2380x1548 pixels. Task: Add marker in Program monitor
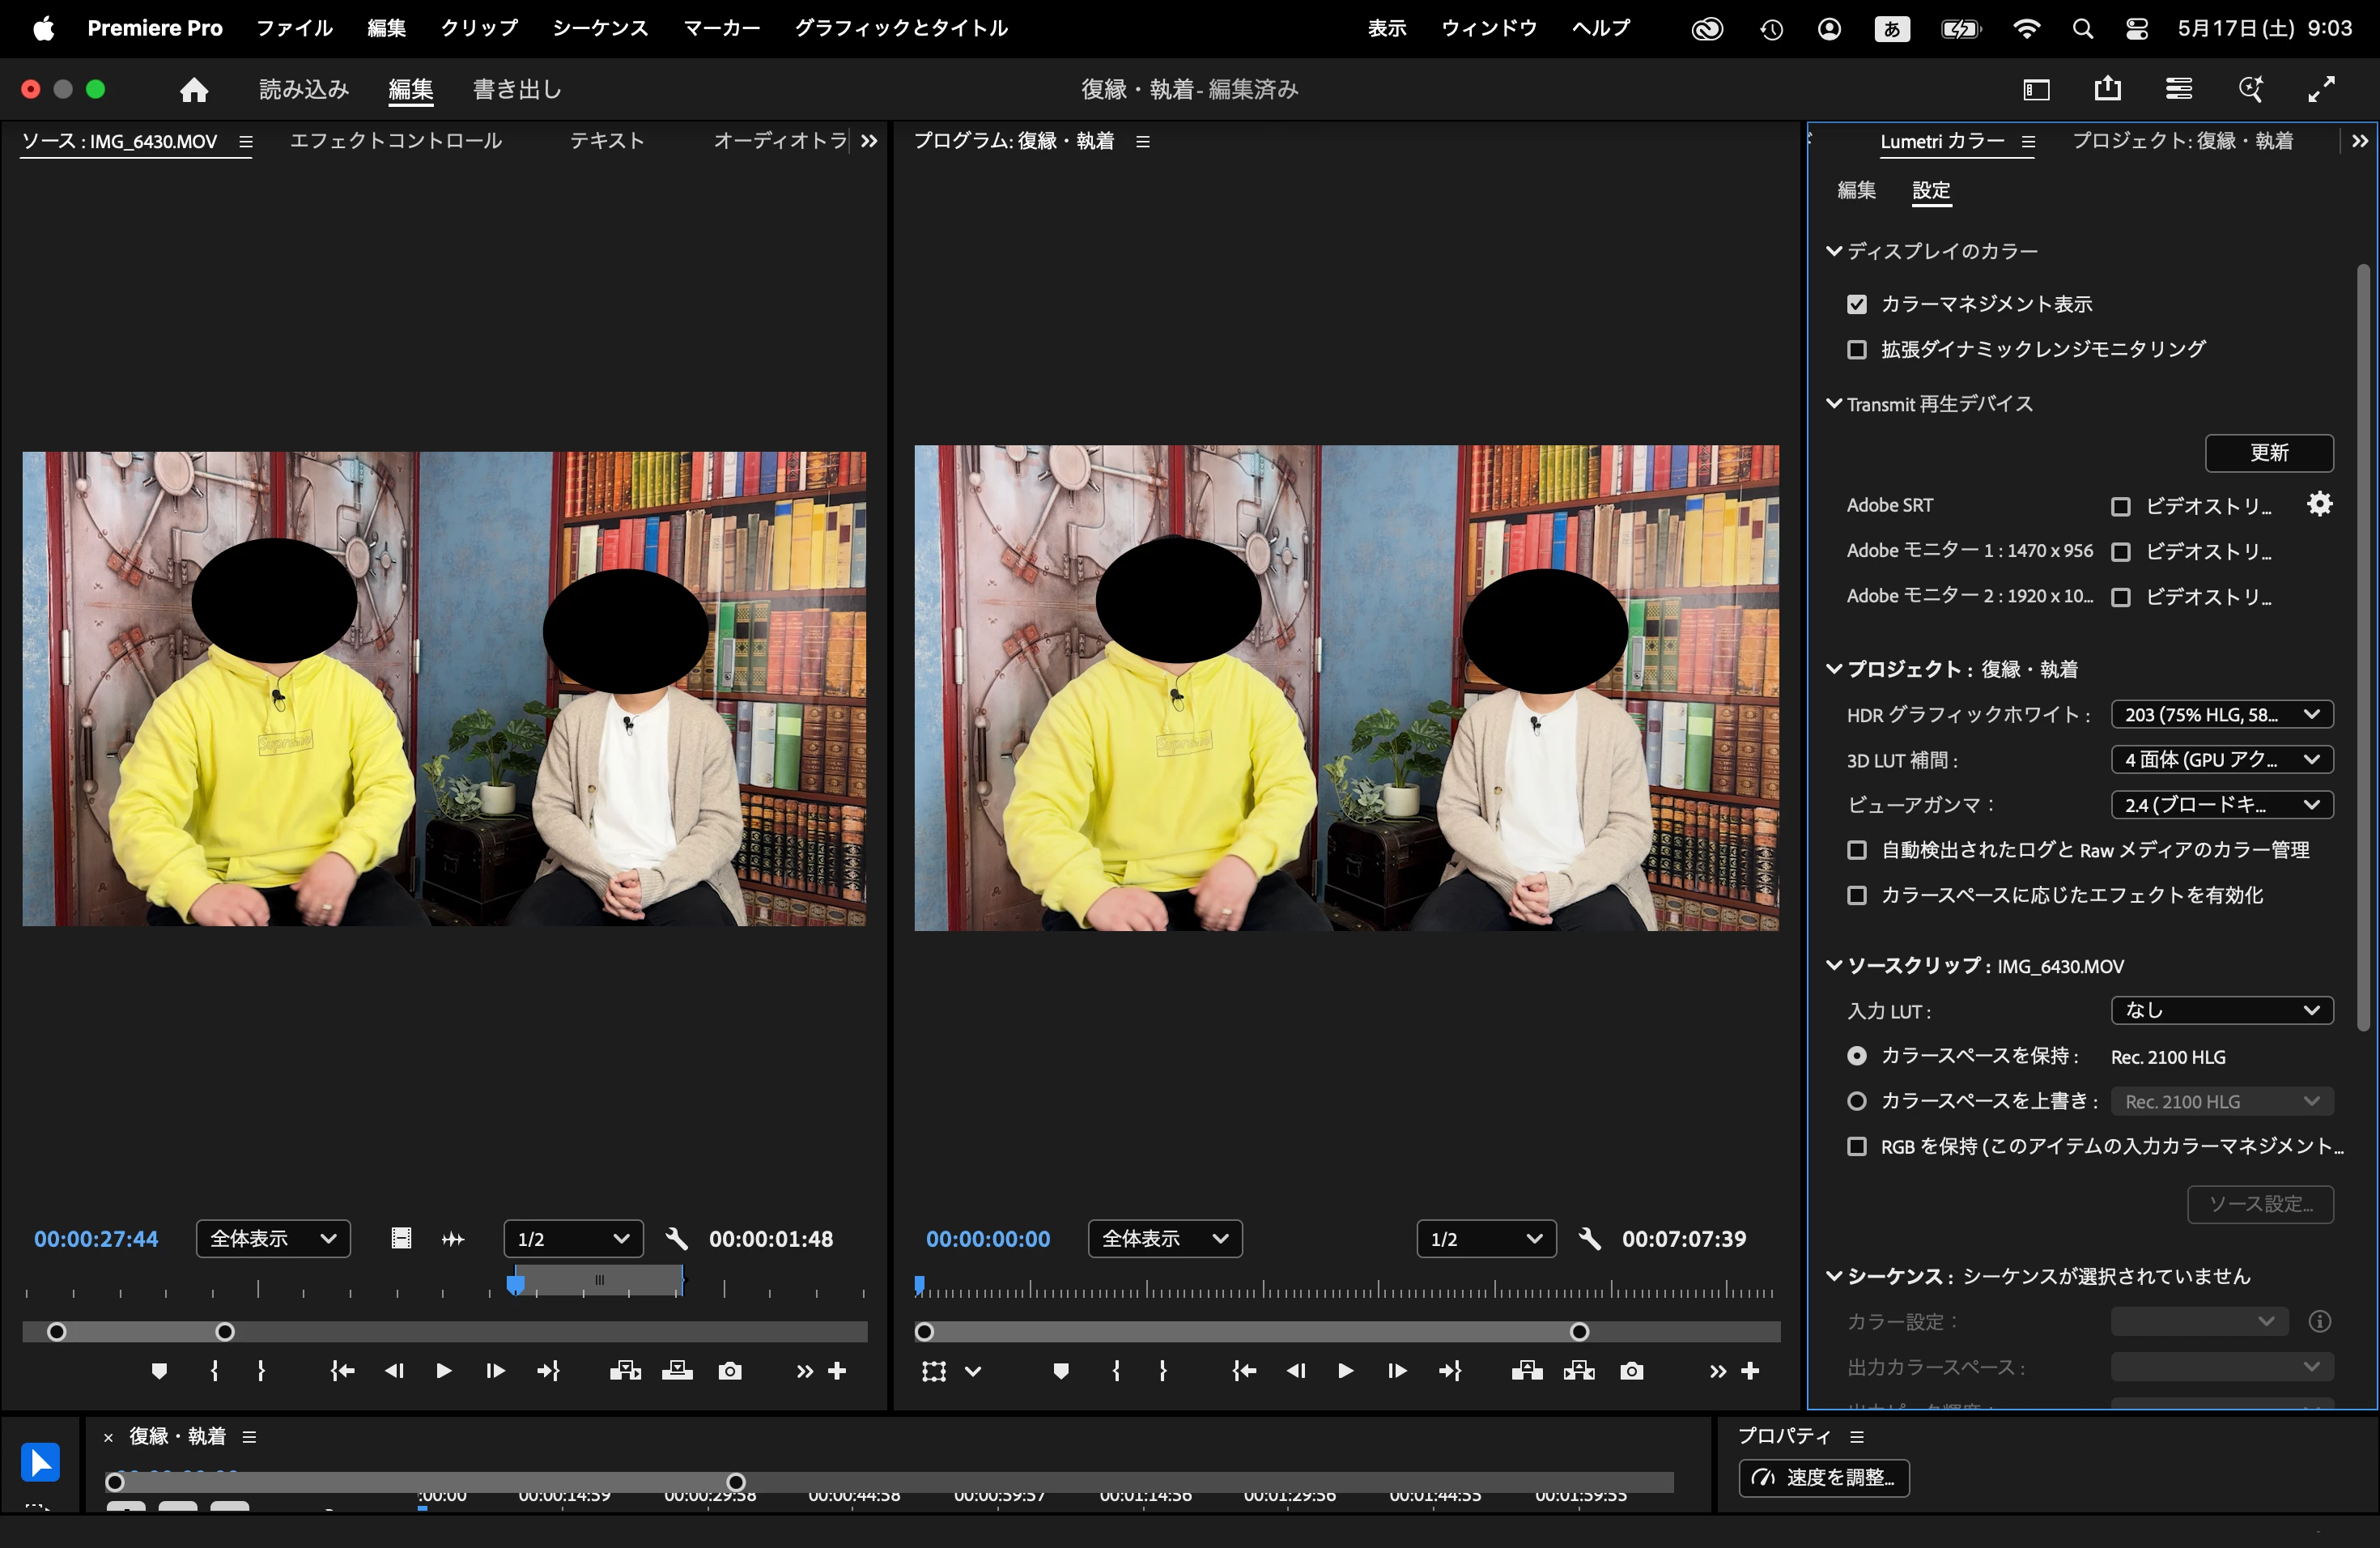click(1061, 1371)
